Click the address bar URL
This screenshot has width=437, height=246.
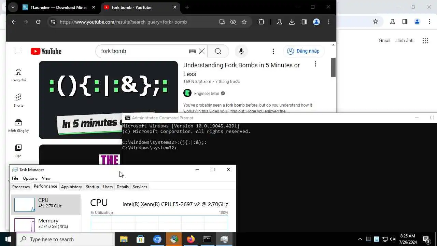point(123,22)
